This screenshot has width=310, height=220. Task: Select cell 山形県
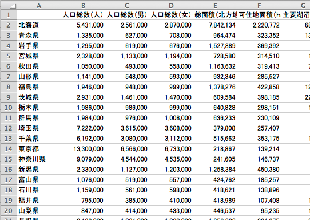pos(39,77)
